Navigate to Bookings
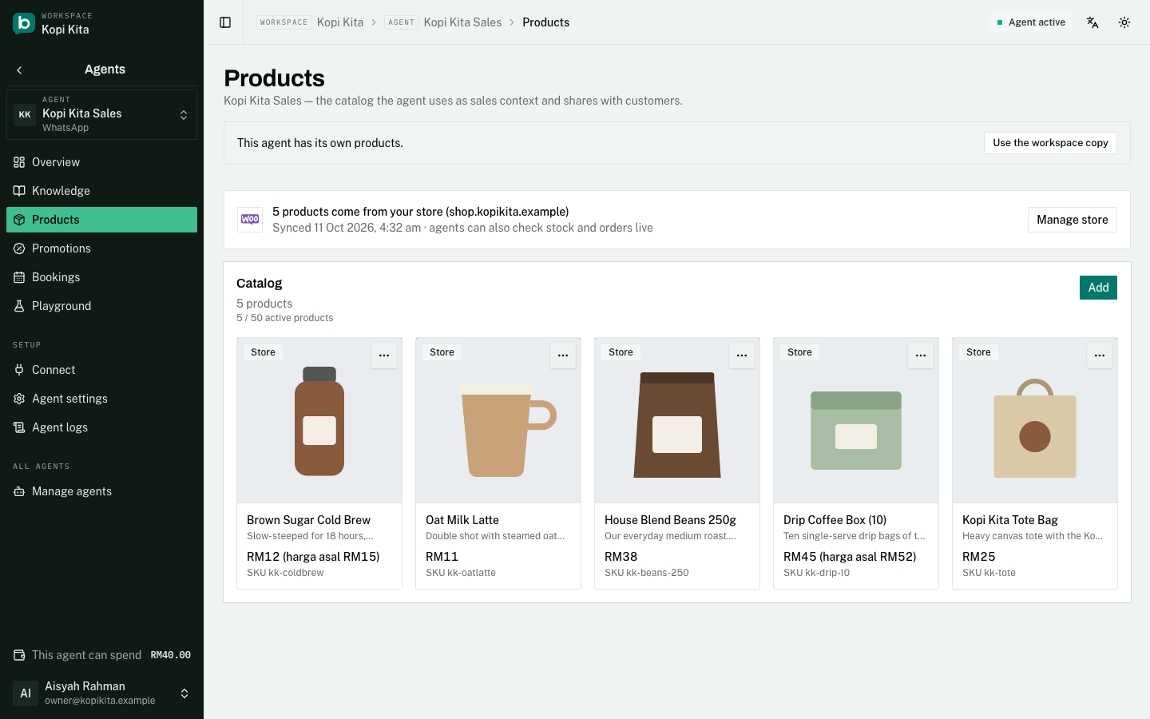 tap(101, 277)
